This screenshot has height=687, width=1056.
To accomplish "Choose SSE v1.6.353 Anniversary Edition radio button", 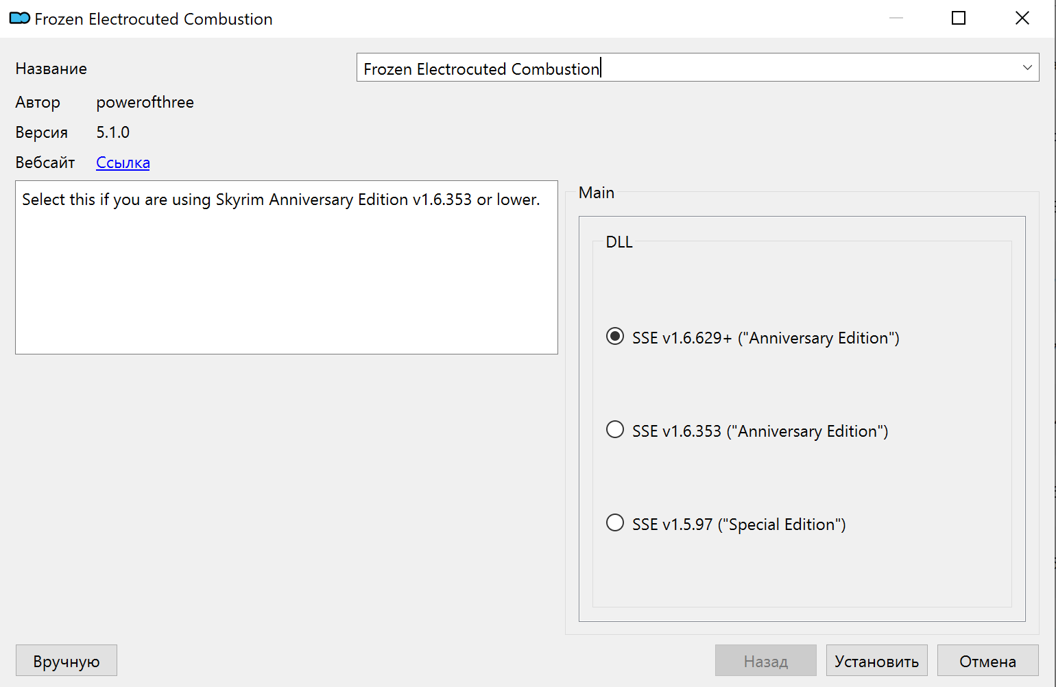I will click(615, 430).
